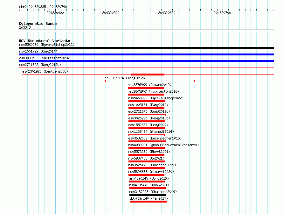The width and height of the screenshot is (283, 214).
Task: Open nsv4089921 (gnomADStructuralVariants) label
Action: tap(163, 145)
